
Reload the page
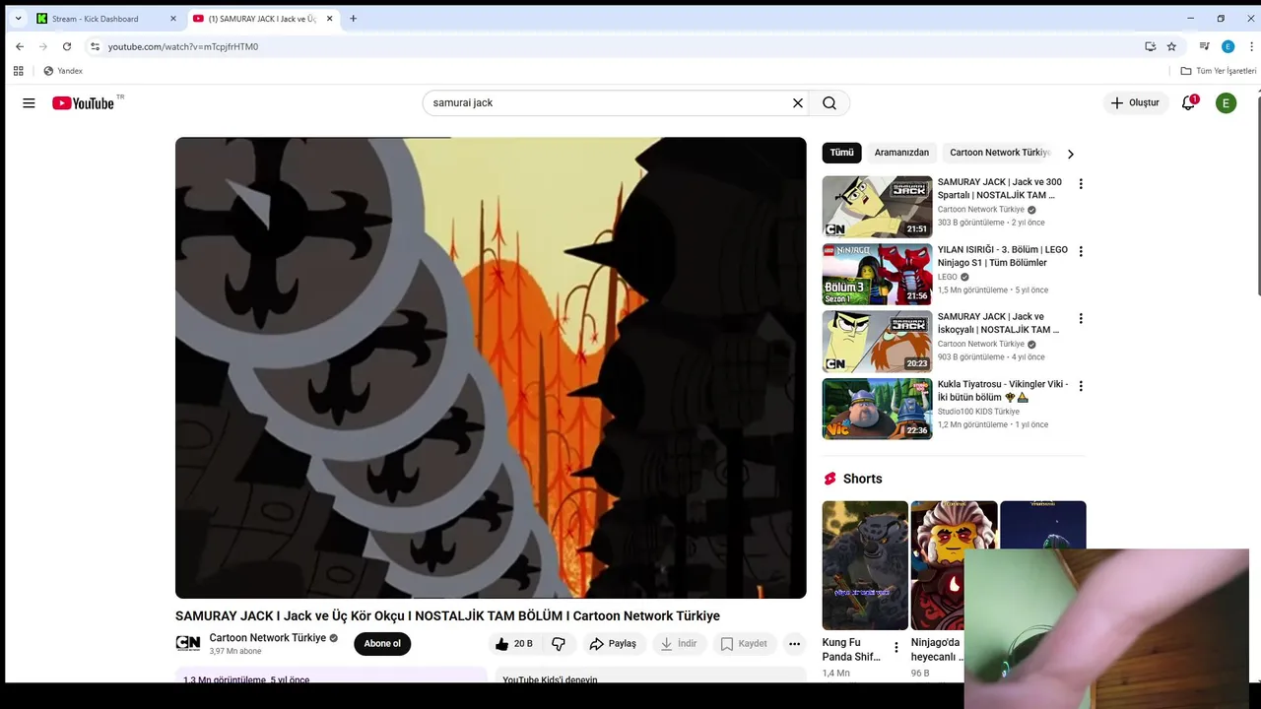(67, 46)
